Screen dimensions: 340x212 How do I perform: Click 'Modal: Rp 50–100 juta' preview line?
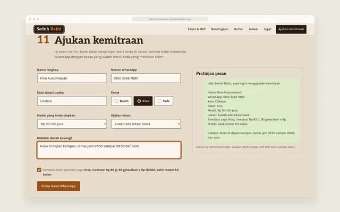click(x=223, y=110)
